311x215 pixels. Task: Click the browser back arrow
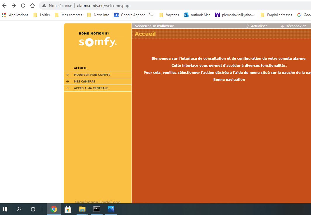pos(4,6)
